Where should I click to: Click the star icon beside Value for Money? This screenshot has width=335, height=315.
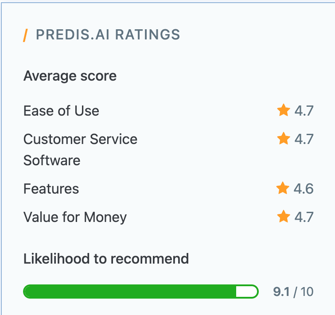coord(283,217)
